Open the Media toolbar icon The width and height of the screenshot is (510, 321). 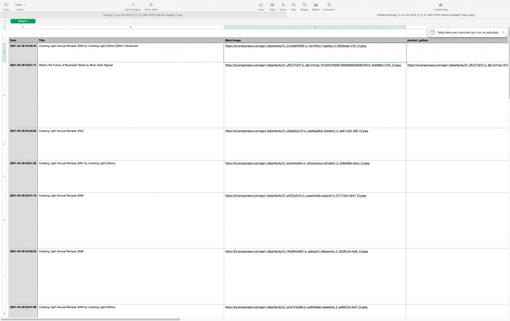click(316, 5)
